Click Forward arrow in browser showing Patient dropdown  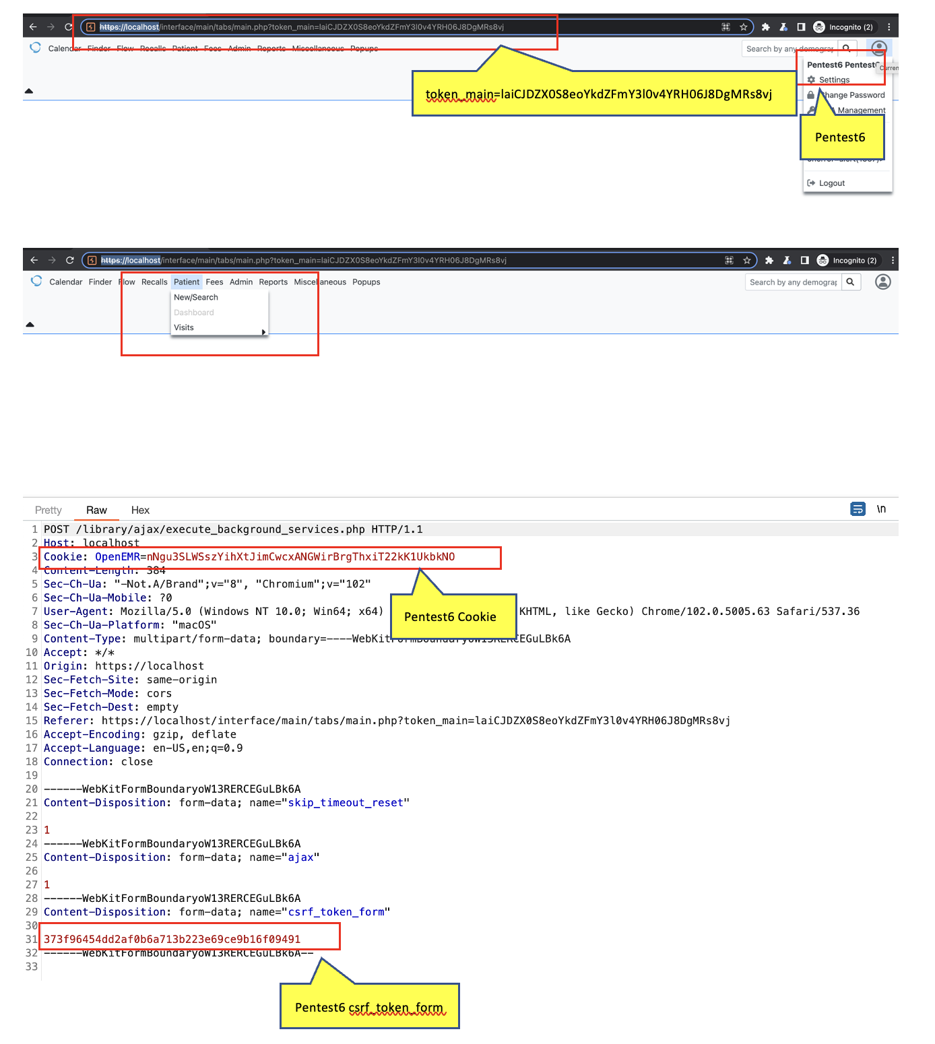point(52,260)
